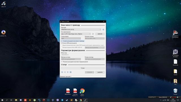This screenshot has width=181, height=102.
Task: Select the Passwords text file on desktop
Action: pyautogui.click(x=175, y=62)
